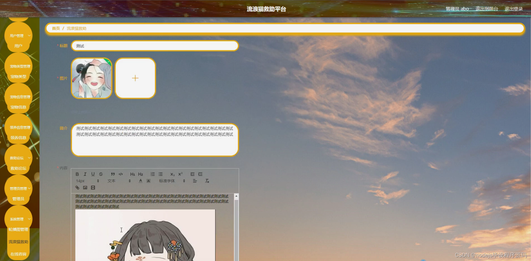Image resolution: width=531 pixels, height=261 pixels.
Task: Open the 救助论坛 submenu item
Action: point(18,168)
